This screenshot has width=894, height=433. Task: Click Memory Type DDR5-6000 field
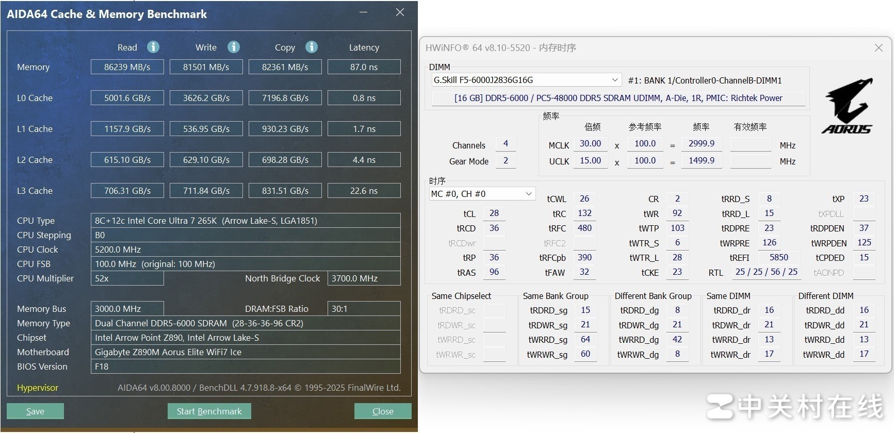pyautogui.click(x=246, y=323)
